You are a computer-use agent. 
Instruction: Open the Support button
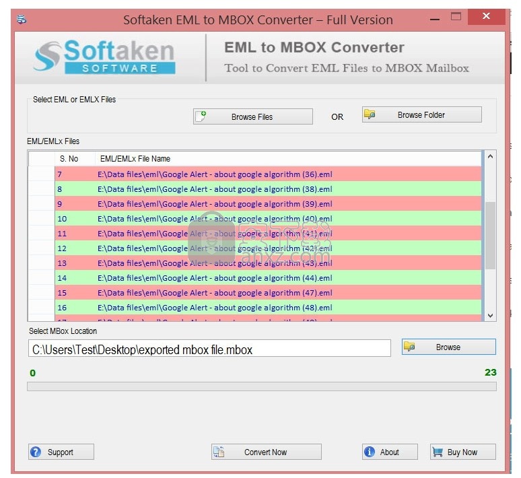pos(61,452)
